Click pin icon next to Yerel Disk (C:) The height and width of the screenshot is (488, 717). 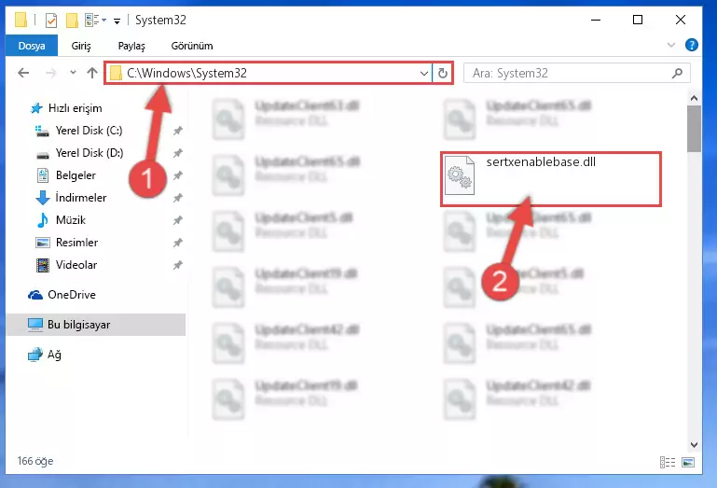[x=177, y=131]
